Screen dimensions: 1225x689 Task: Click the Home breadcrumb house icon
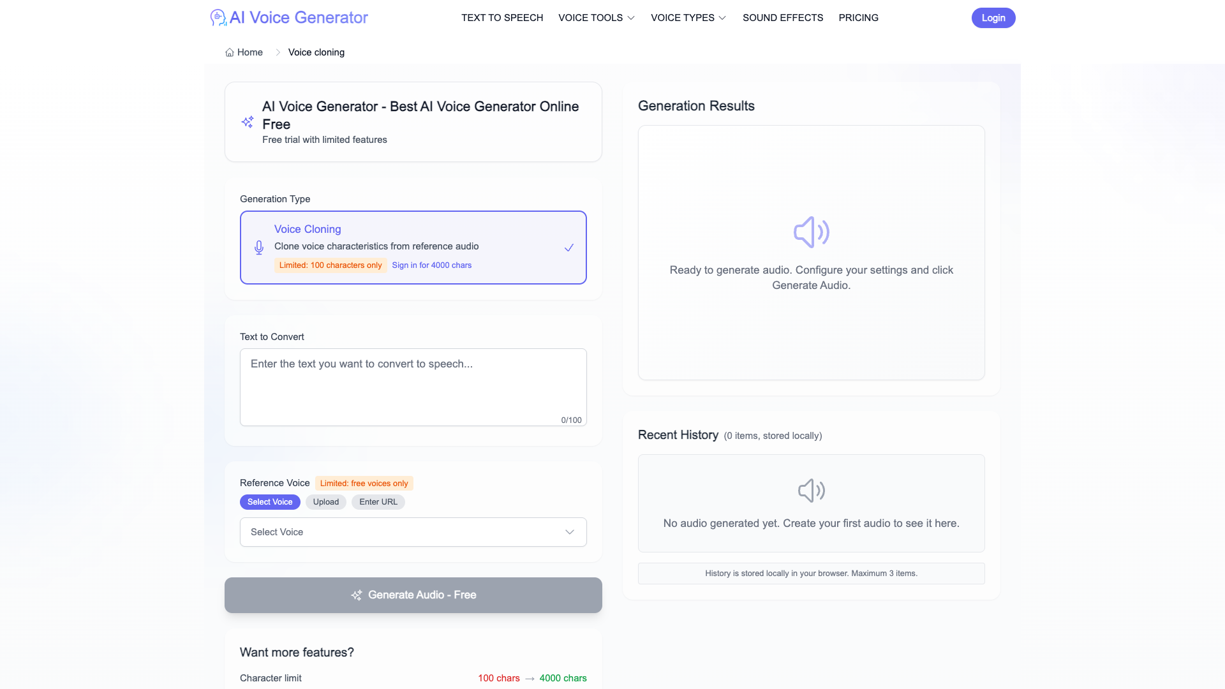[230, 52]
